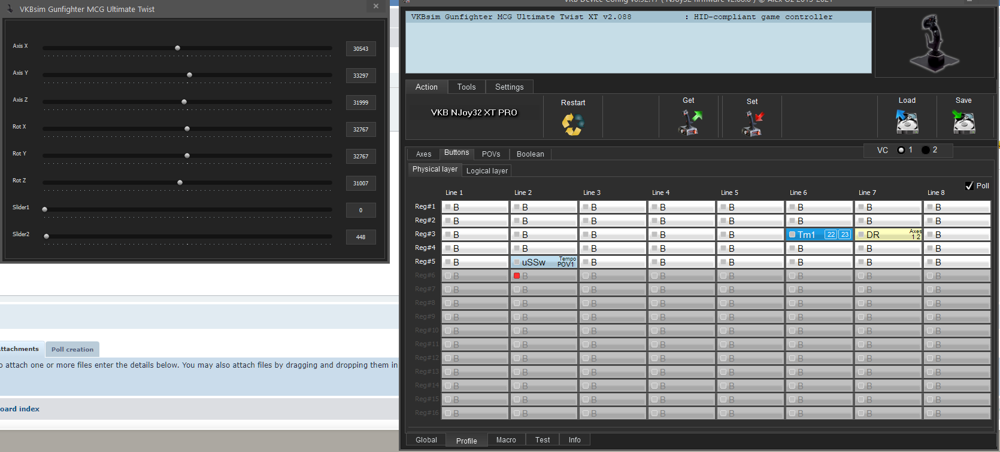Click the VKB NJoy32 XT PRO label

(x=474, y=112)
